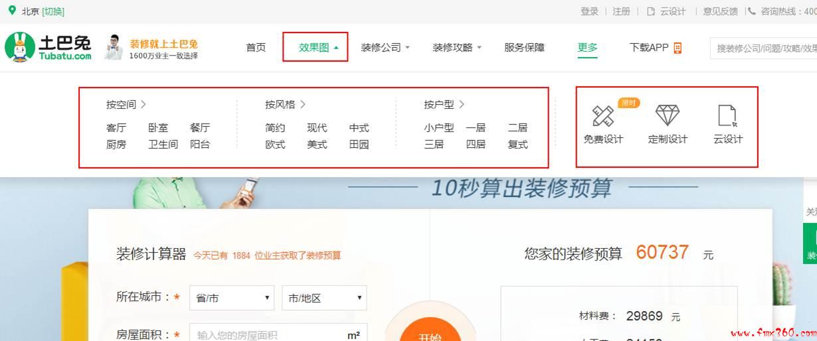This screenshot has width=817, height=341.
Task: Expand the 装修攻略 dropdown menu
Action: pyautogui.click(x=457, y=48)
